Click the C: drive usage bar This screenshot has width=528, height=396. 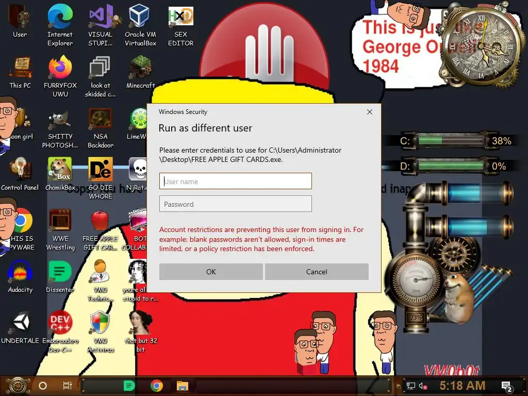(x=451, y=140)
